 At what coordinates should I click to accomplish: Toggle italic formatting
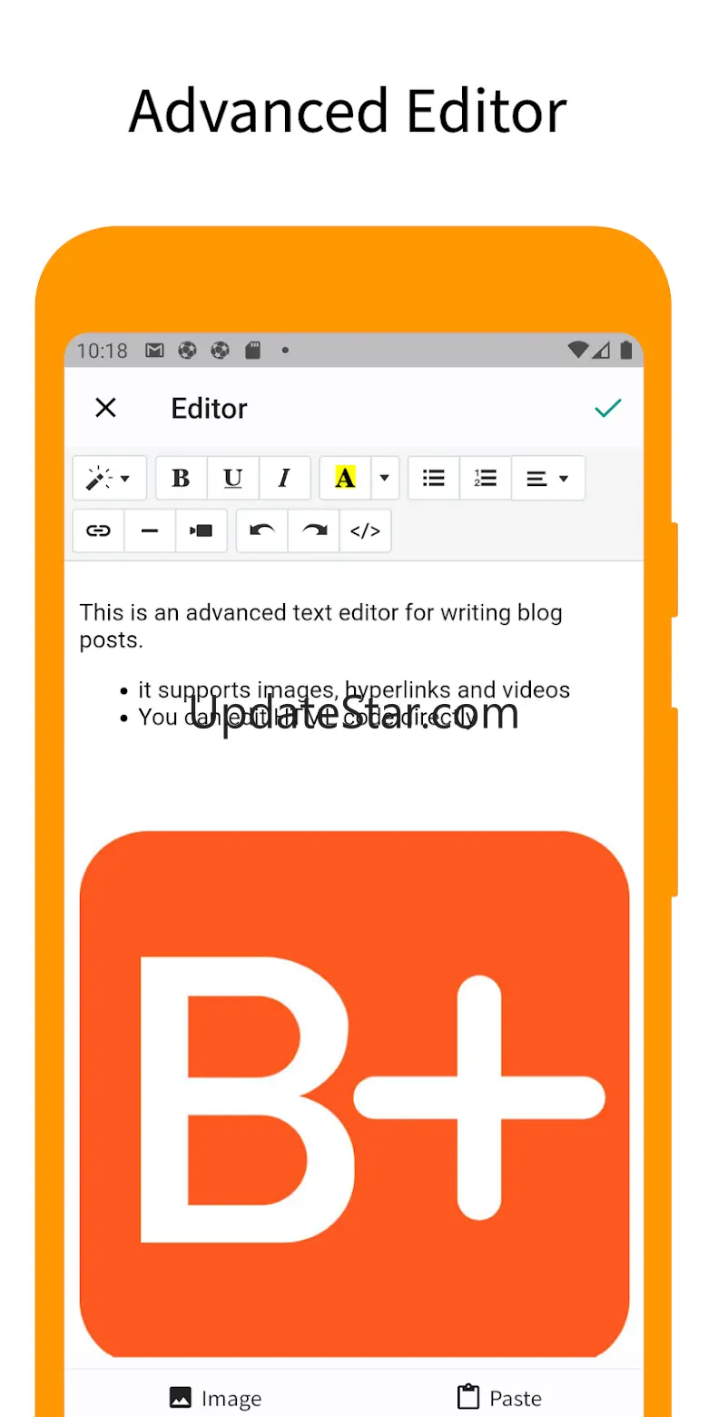(x=285, y=478)
